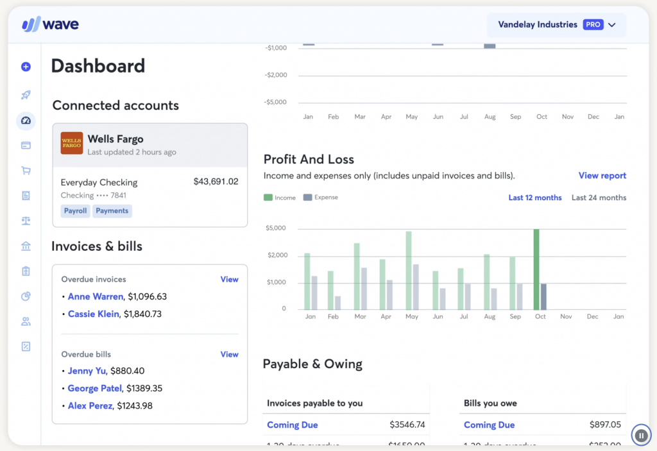Click the bank building icon
The width and height of the screenshot is (657, 451).
[x=26, y=246]
